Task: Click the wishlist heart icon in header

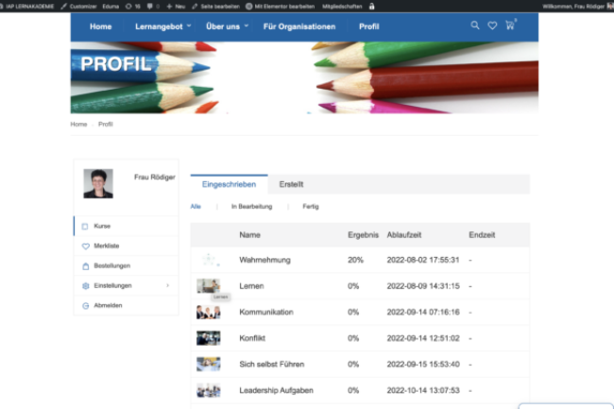Action: click(492, 26)
